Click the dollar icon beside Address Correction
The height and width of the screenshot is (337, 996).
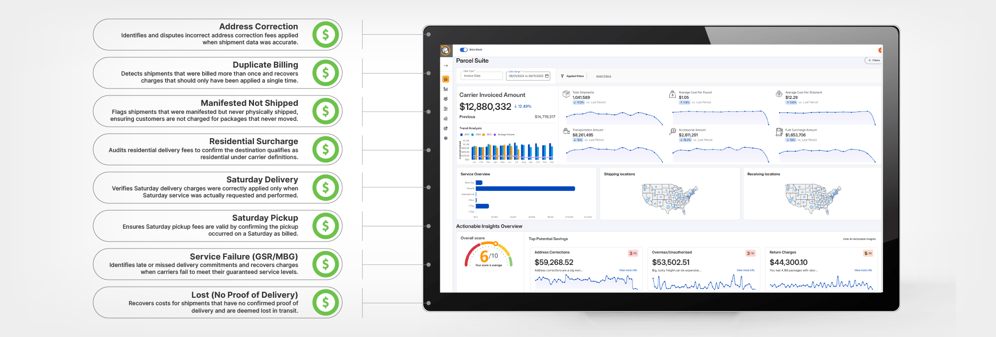tap(326, 35)
